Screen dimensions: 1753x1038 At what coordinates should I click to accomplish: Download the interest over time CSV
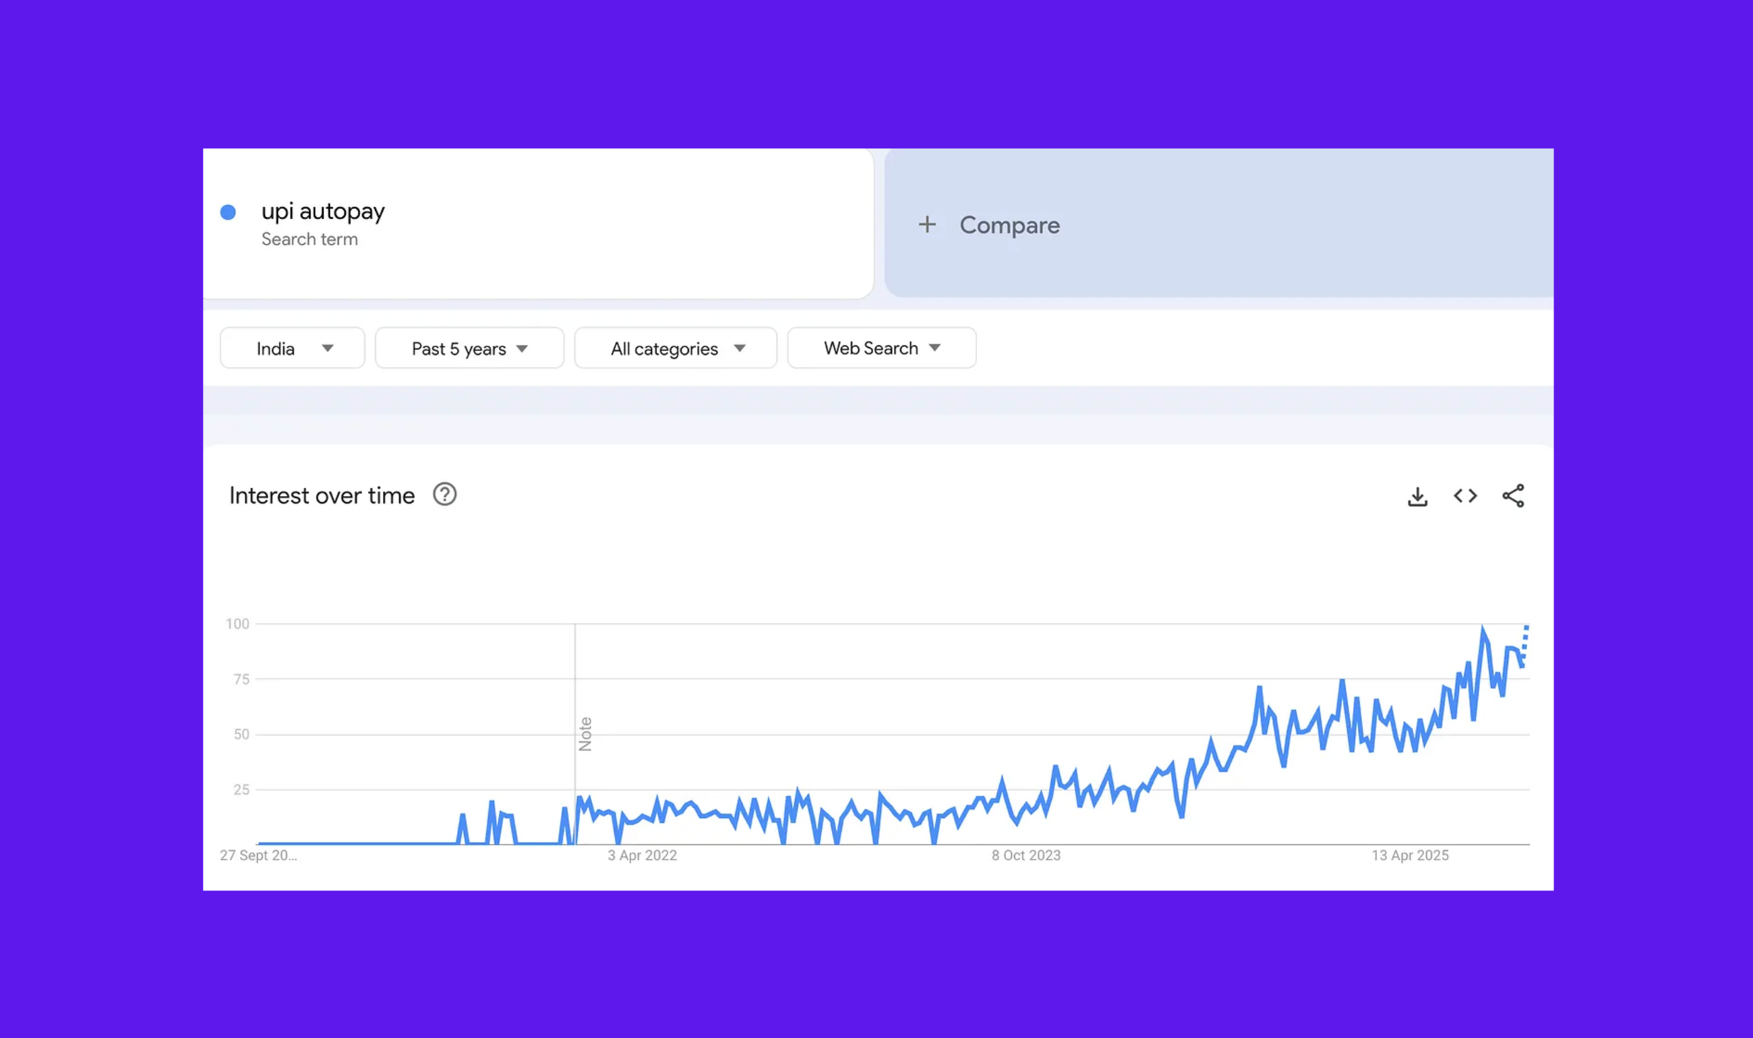pos(1417,497)
